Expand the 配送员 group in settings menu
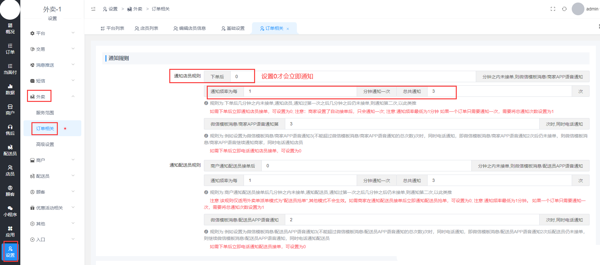Viewport: 600px width, 265px height. 52,176
